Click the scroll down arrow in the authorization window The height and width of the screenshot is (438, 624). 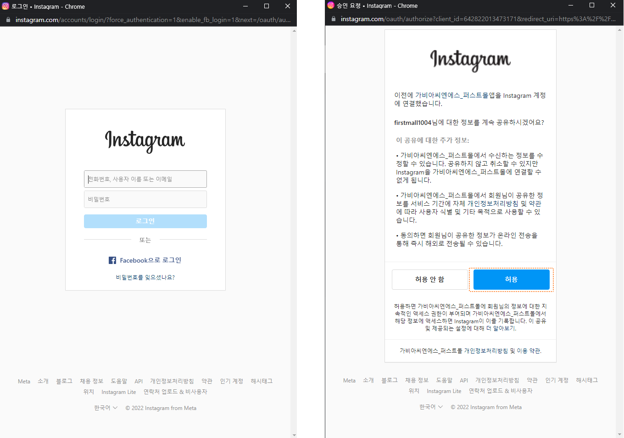pyautogui.click(x=620, y=434)
